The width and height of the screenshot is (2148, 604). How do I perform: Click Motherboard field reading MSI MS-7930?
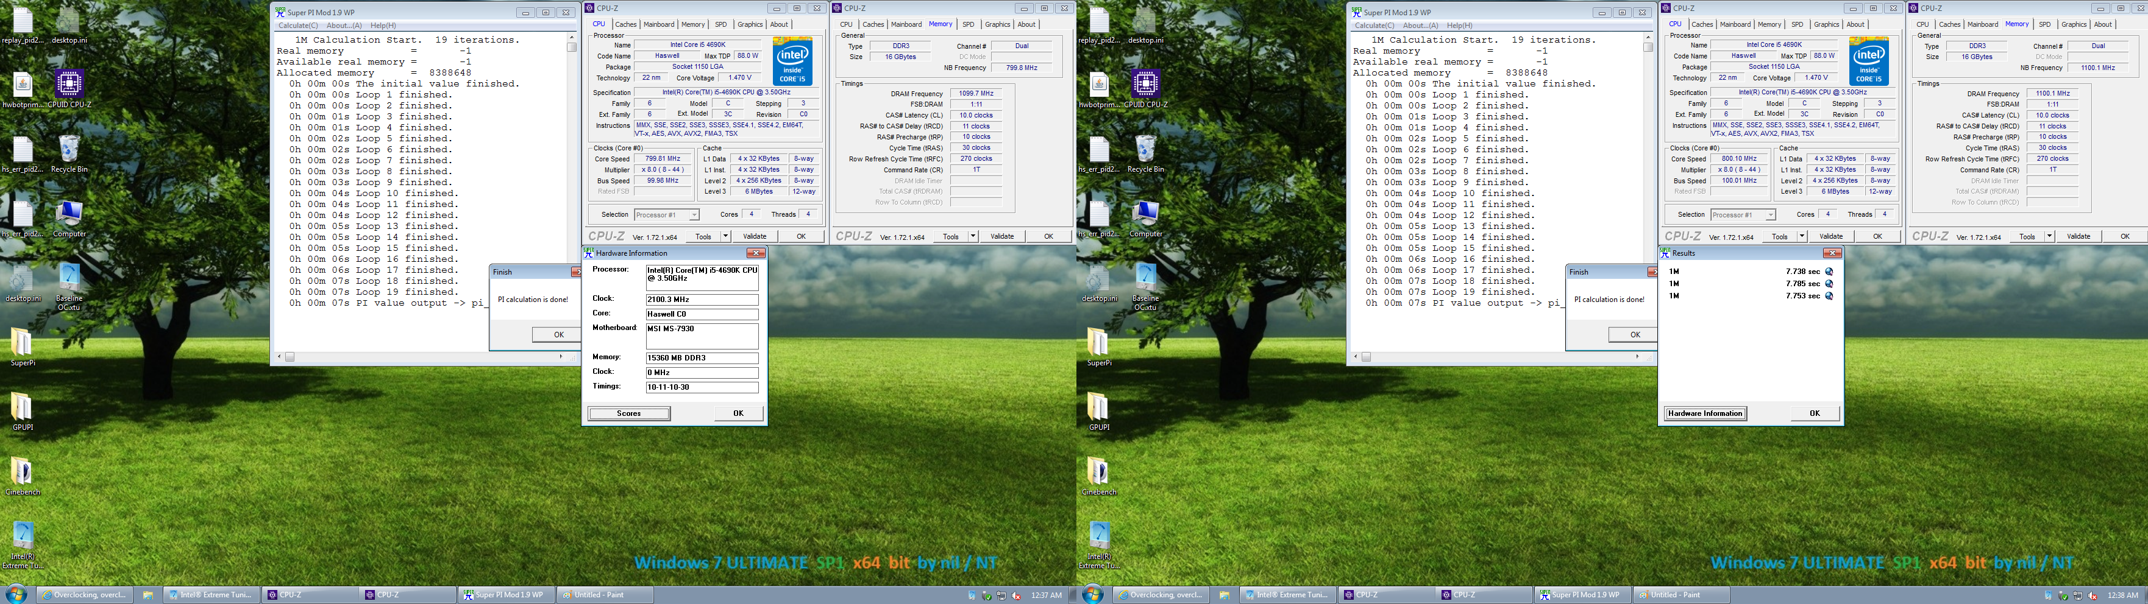[x=702, y=337]
